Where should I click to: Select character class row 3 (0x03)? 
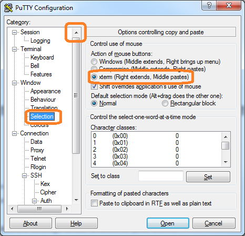[156, 156]
